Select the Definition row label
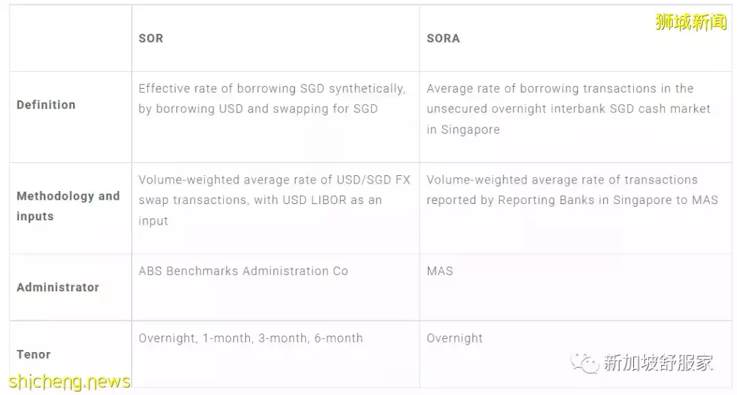 coord(46,104)
